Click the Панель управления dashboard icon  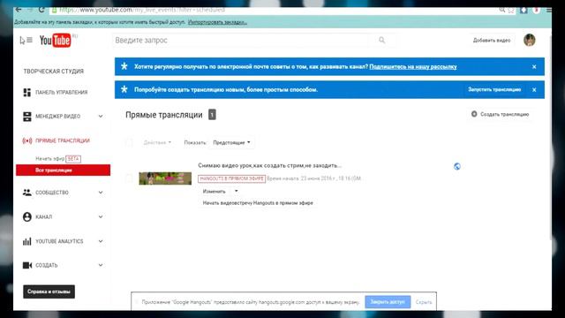27,92
